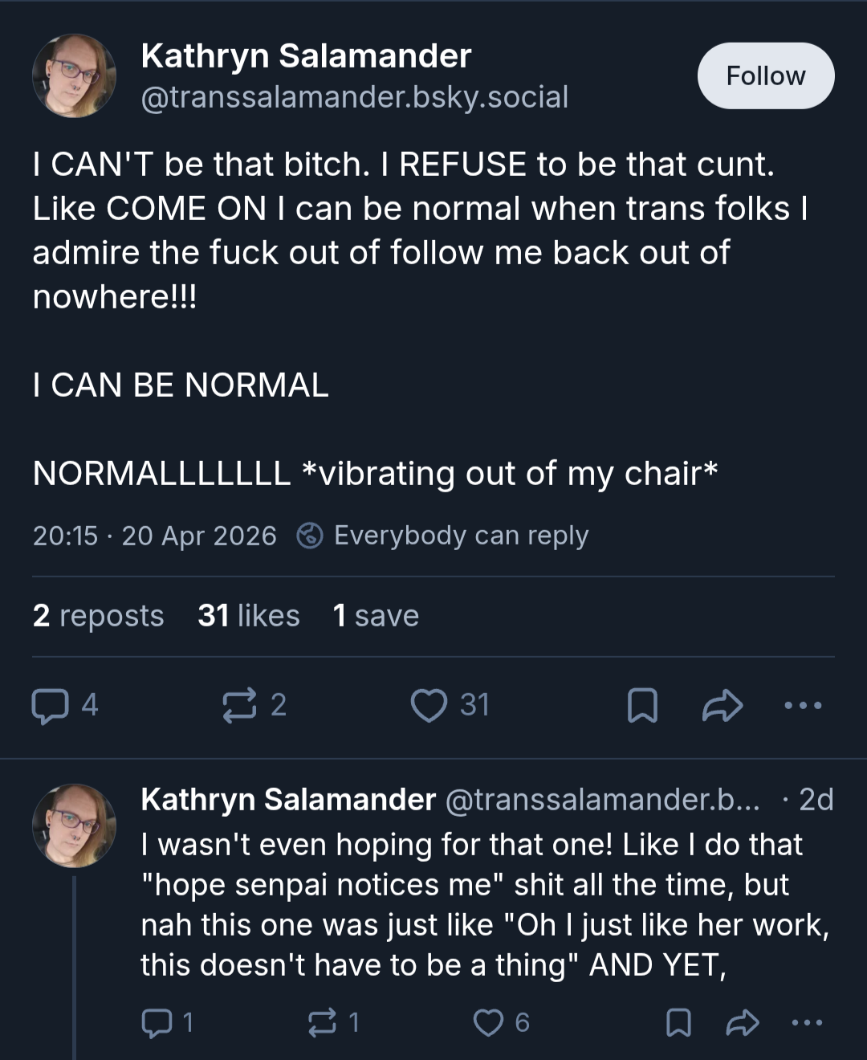The image size is (867, 1060).
Task: Follow Kathryn Salamander's account
Action: (766, 75)
